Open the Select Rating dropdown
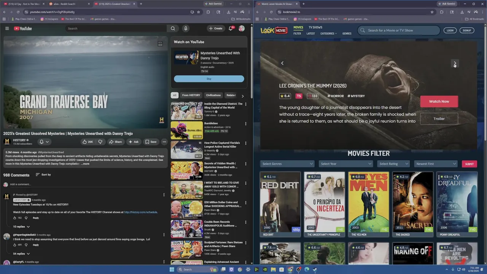487x274 pixels. click(x=393, y=164)
